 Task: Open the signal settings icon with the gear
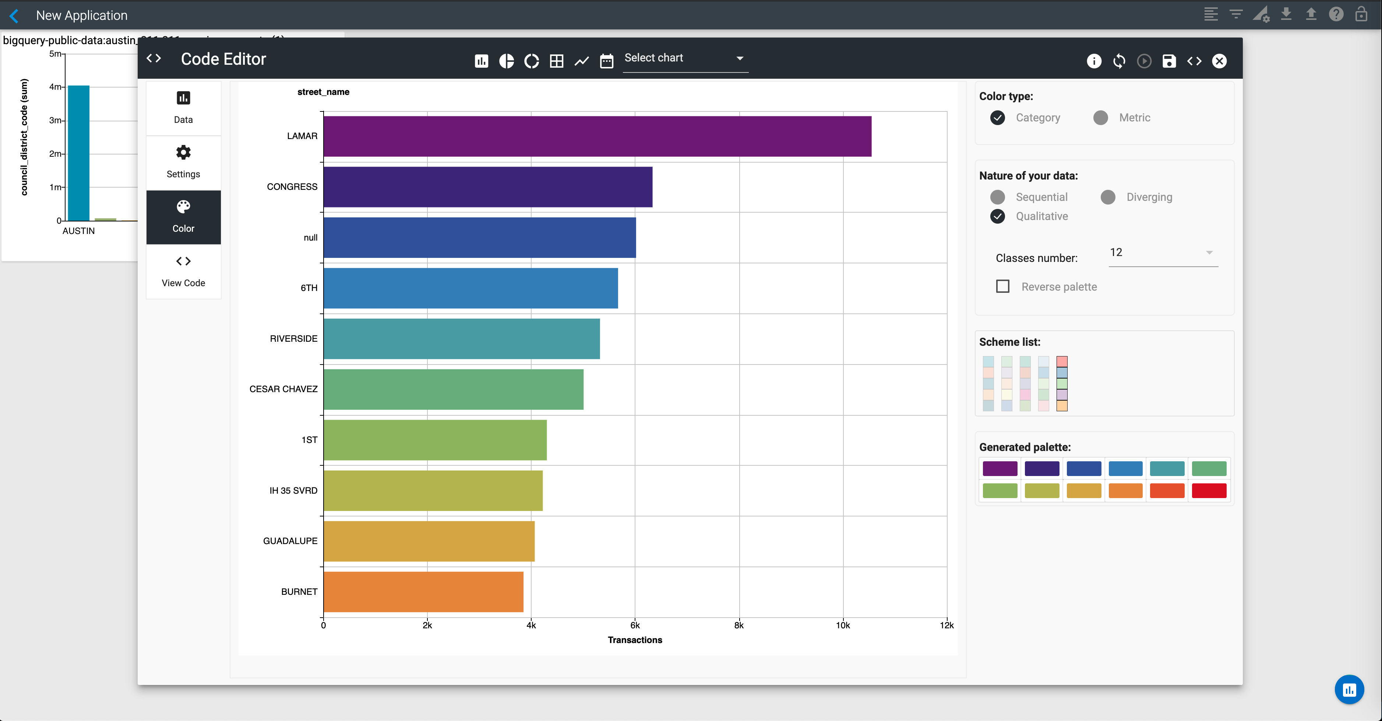pyautogui.click(x=1261, y=14)
